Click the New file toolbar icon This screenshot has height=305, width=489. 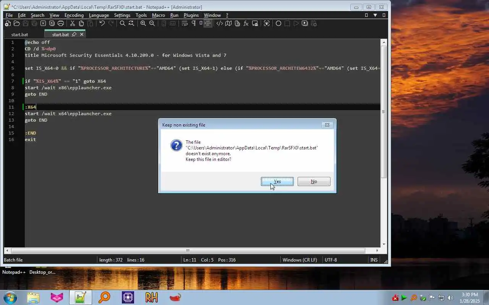tap(8, 23)
